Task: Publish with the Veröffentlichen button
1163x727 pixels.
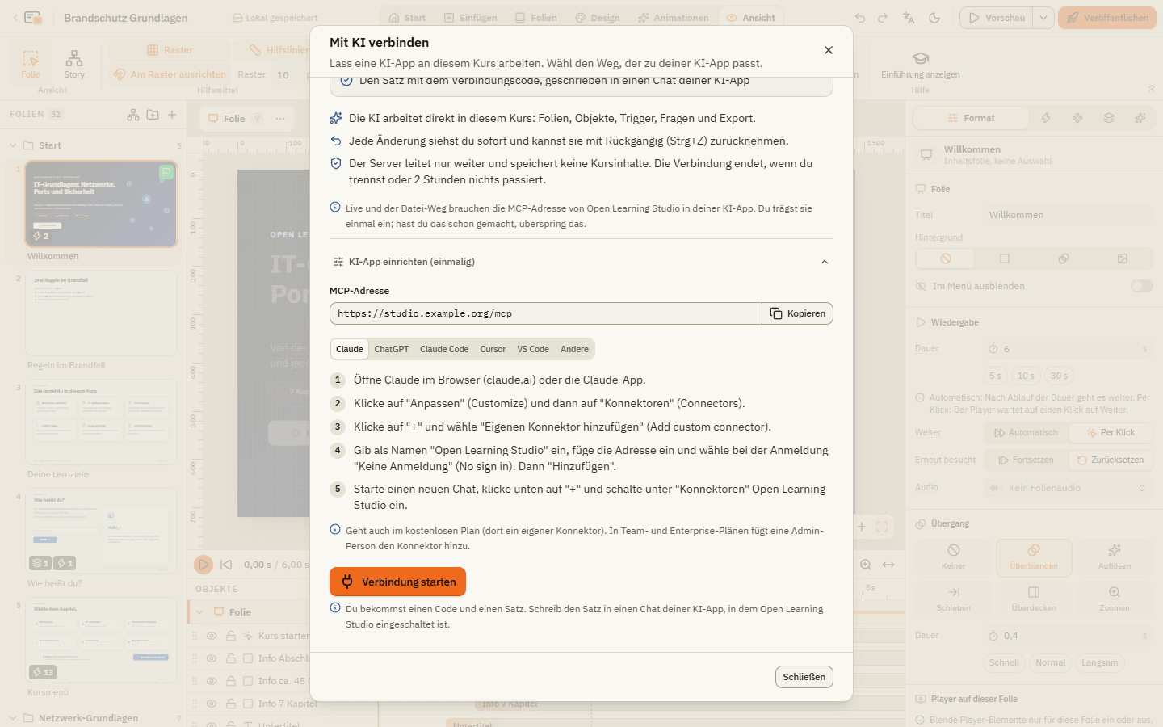Action: tap(1107, 18)
